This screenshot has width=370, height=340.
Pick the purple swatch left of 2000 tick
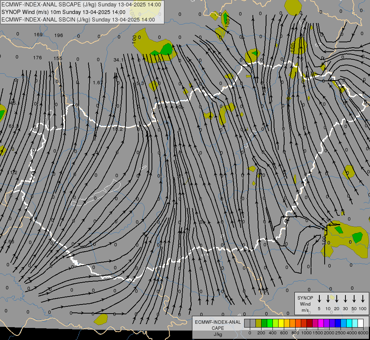(327, 323)
